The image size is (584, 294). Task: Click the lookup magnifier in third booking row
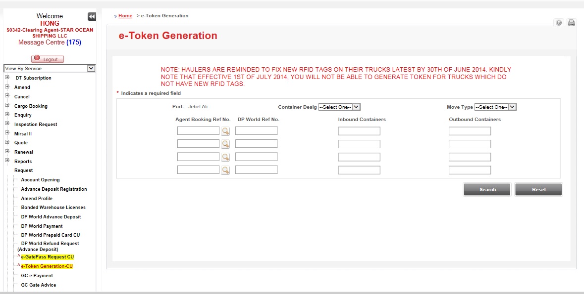pos(225,157)
